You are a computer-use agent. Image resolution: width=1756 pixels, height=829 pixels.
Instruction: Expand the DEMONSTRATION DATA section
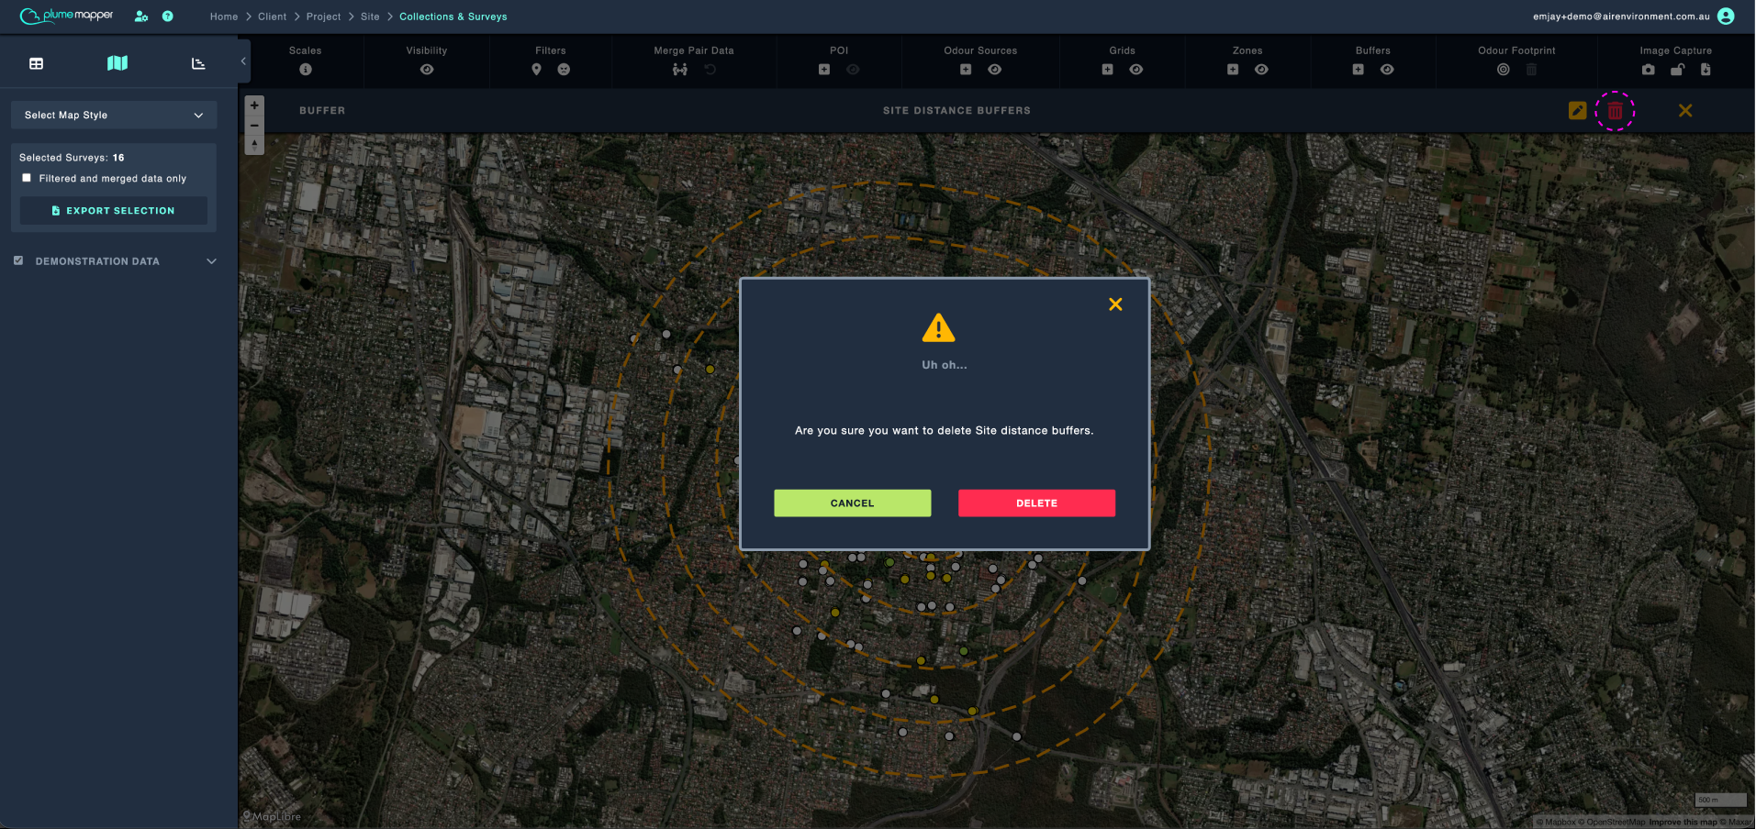click(212, 261)
